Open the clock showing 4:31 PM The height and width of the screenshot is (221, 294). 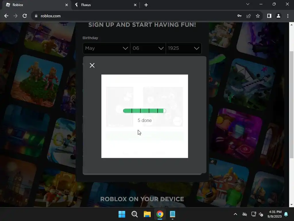tap(275, 214)
